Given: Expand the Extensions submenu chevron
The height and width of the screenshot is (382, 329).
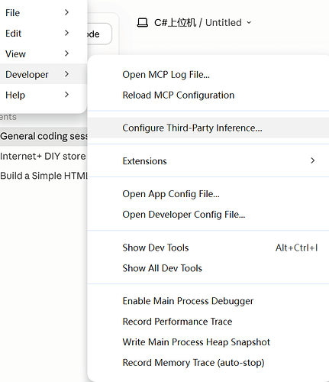Looking at the screenshot, I should (x=313, y=160).
